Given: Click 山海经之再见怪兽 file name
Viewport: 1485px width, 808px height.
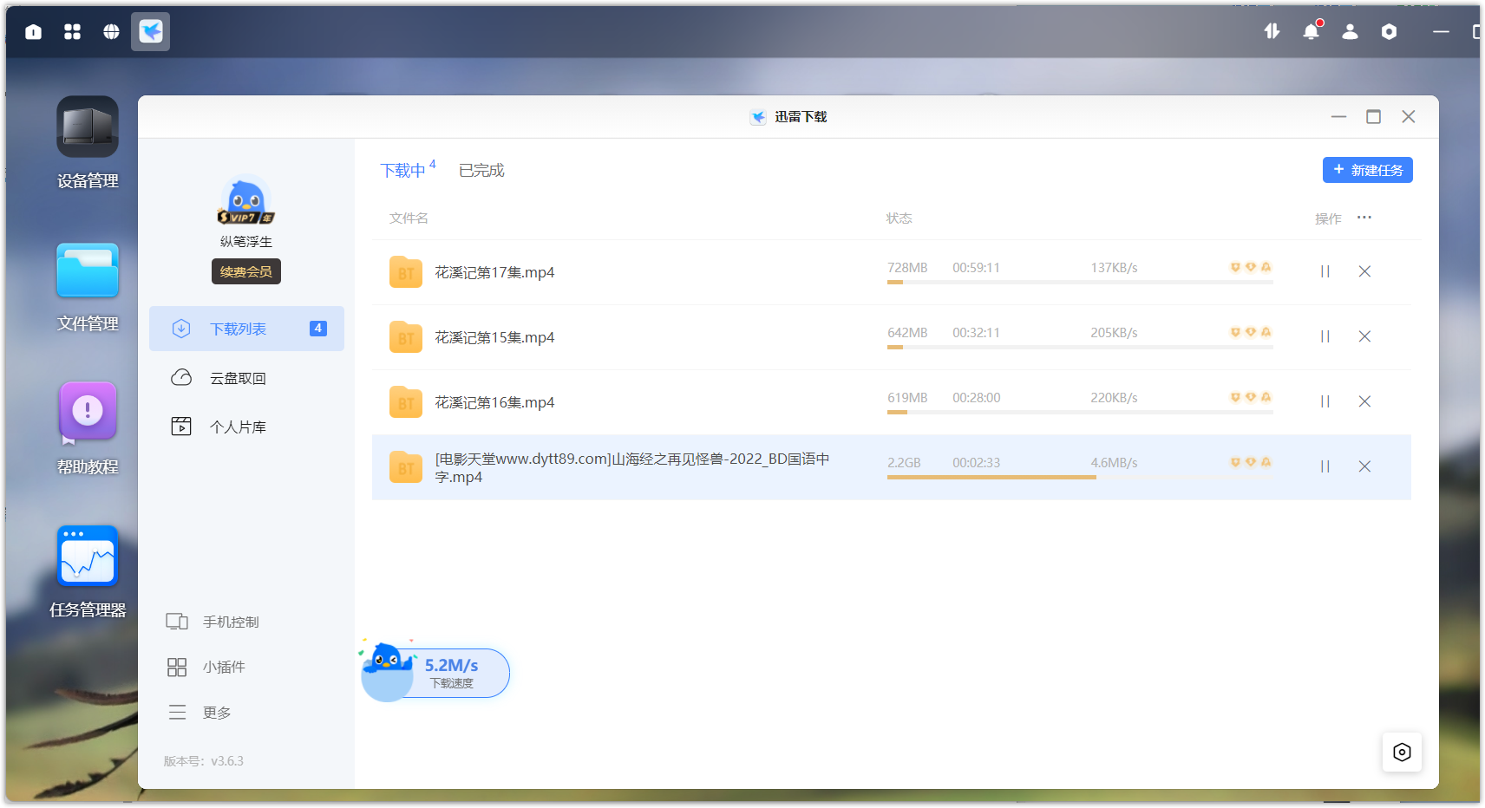Looking at the screenshot, I should (632, 467).
